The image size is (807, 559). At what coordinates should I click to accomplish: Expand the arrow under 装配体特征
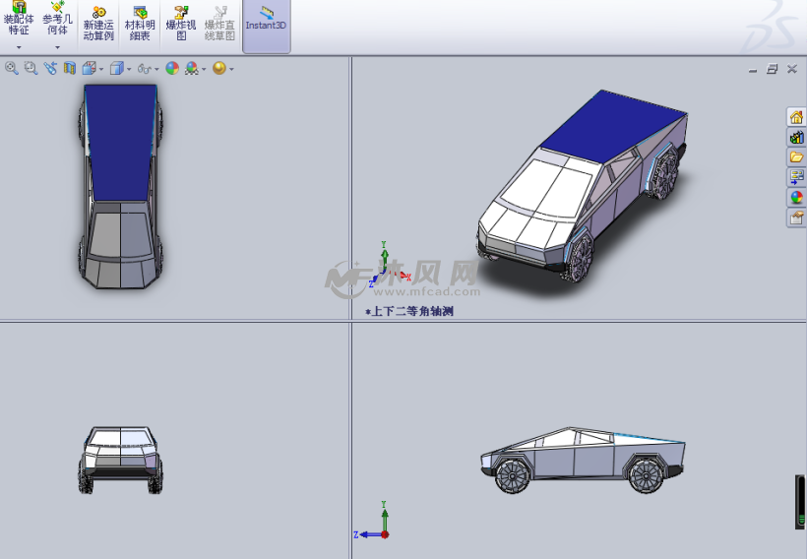[19, 47]
